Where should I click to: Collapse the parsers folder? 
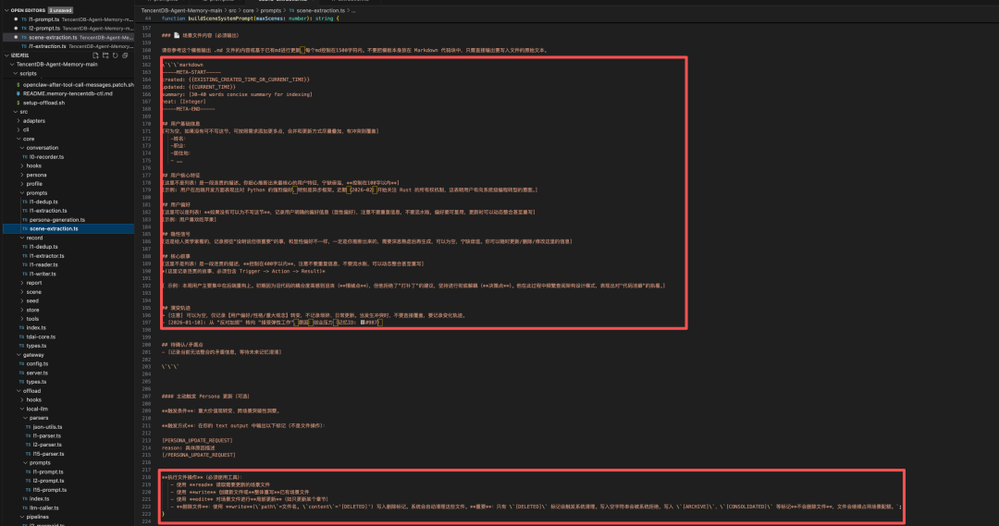pos(25,418)
